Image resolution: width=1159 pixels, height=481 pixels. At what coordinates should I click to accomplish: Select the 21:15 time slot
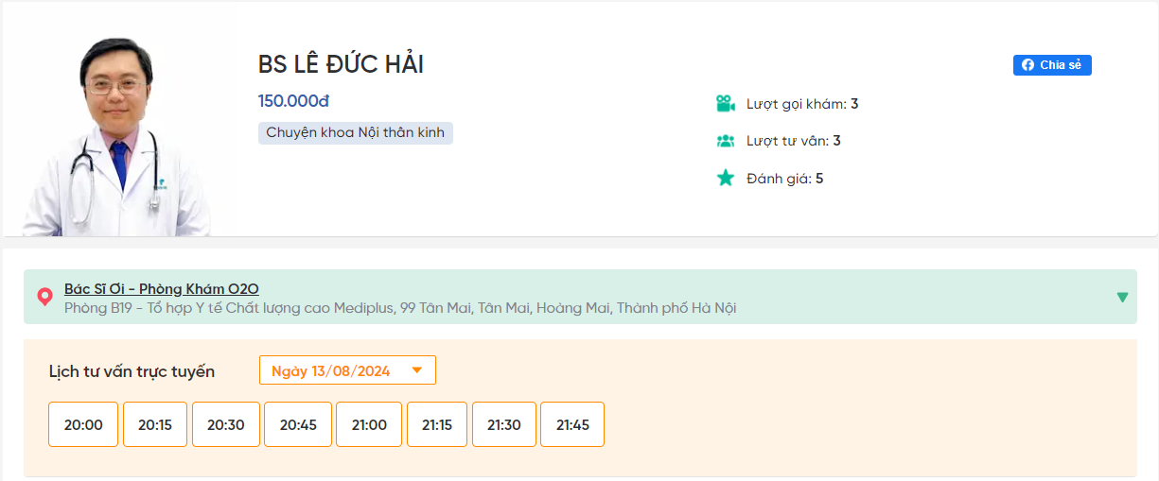tap(437, 424)
